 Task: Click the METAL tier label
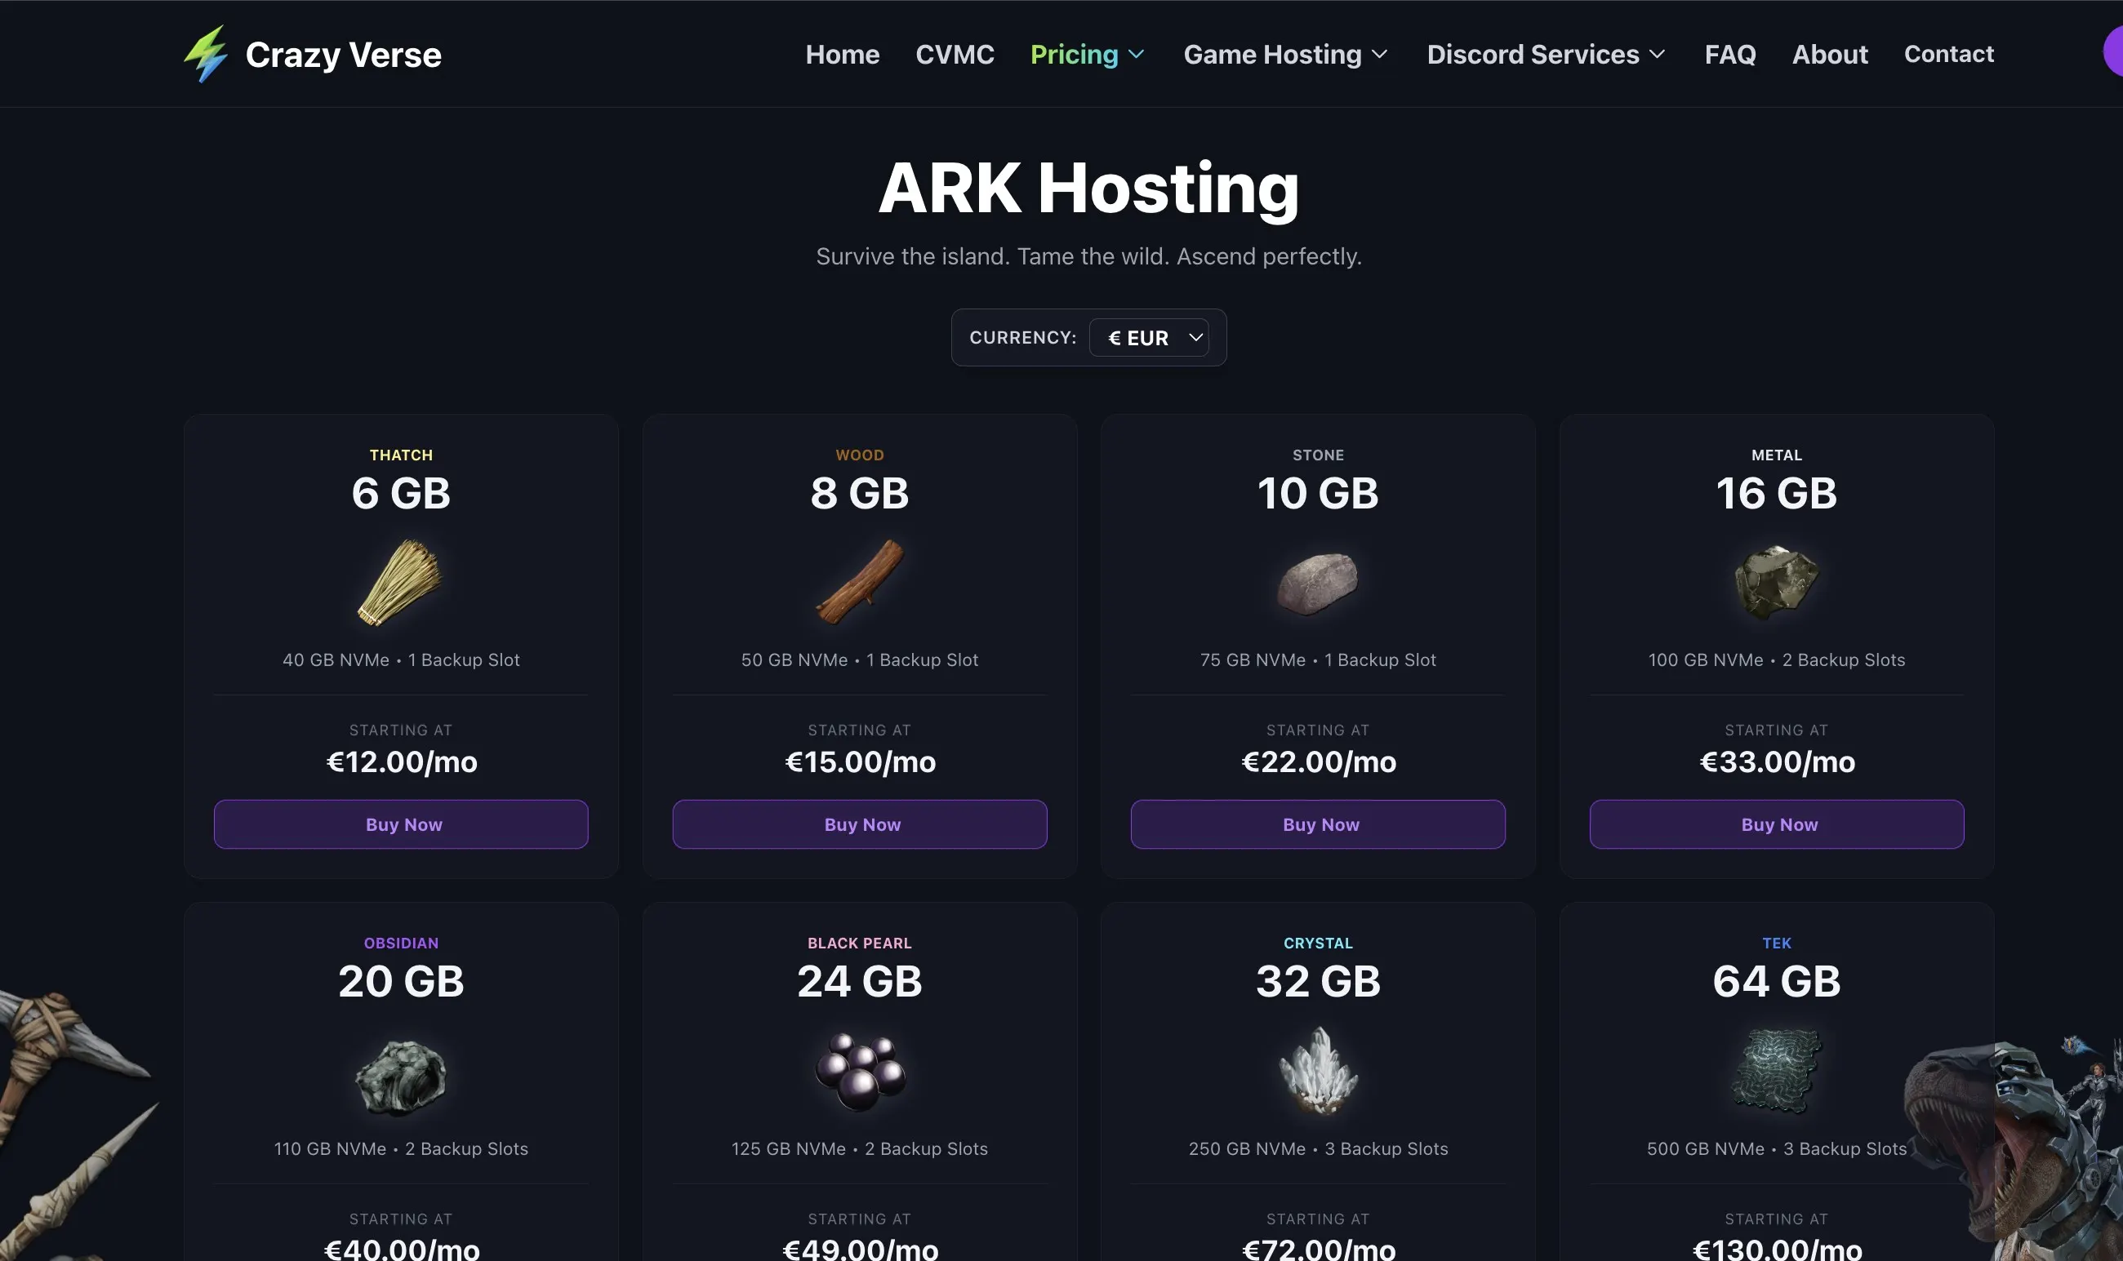click(1776, 455)
